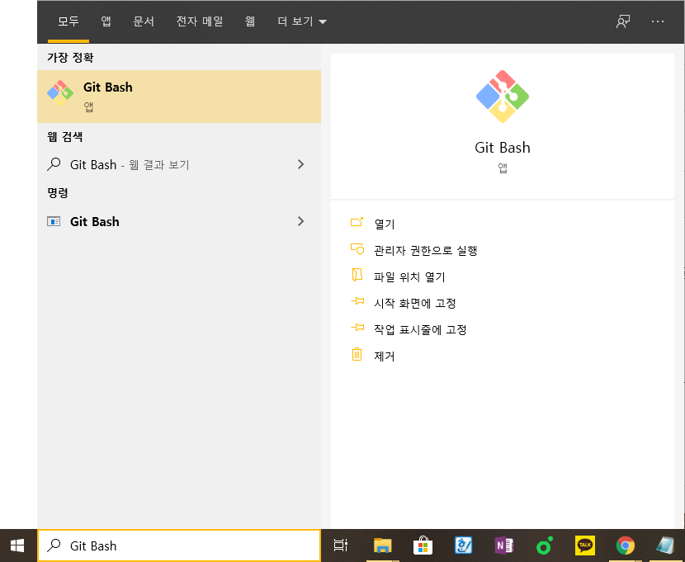Click the pin to Start pin icon
685x562 pixels.
(x=357, y=301)
